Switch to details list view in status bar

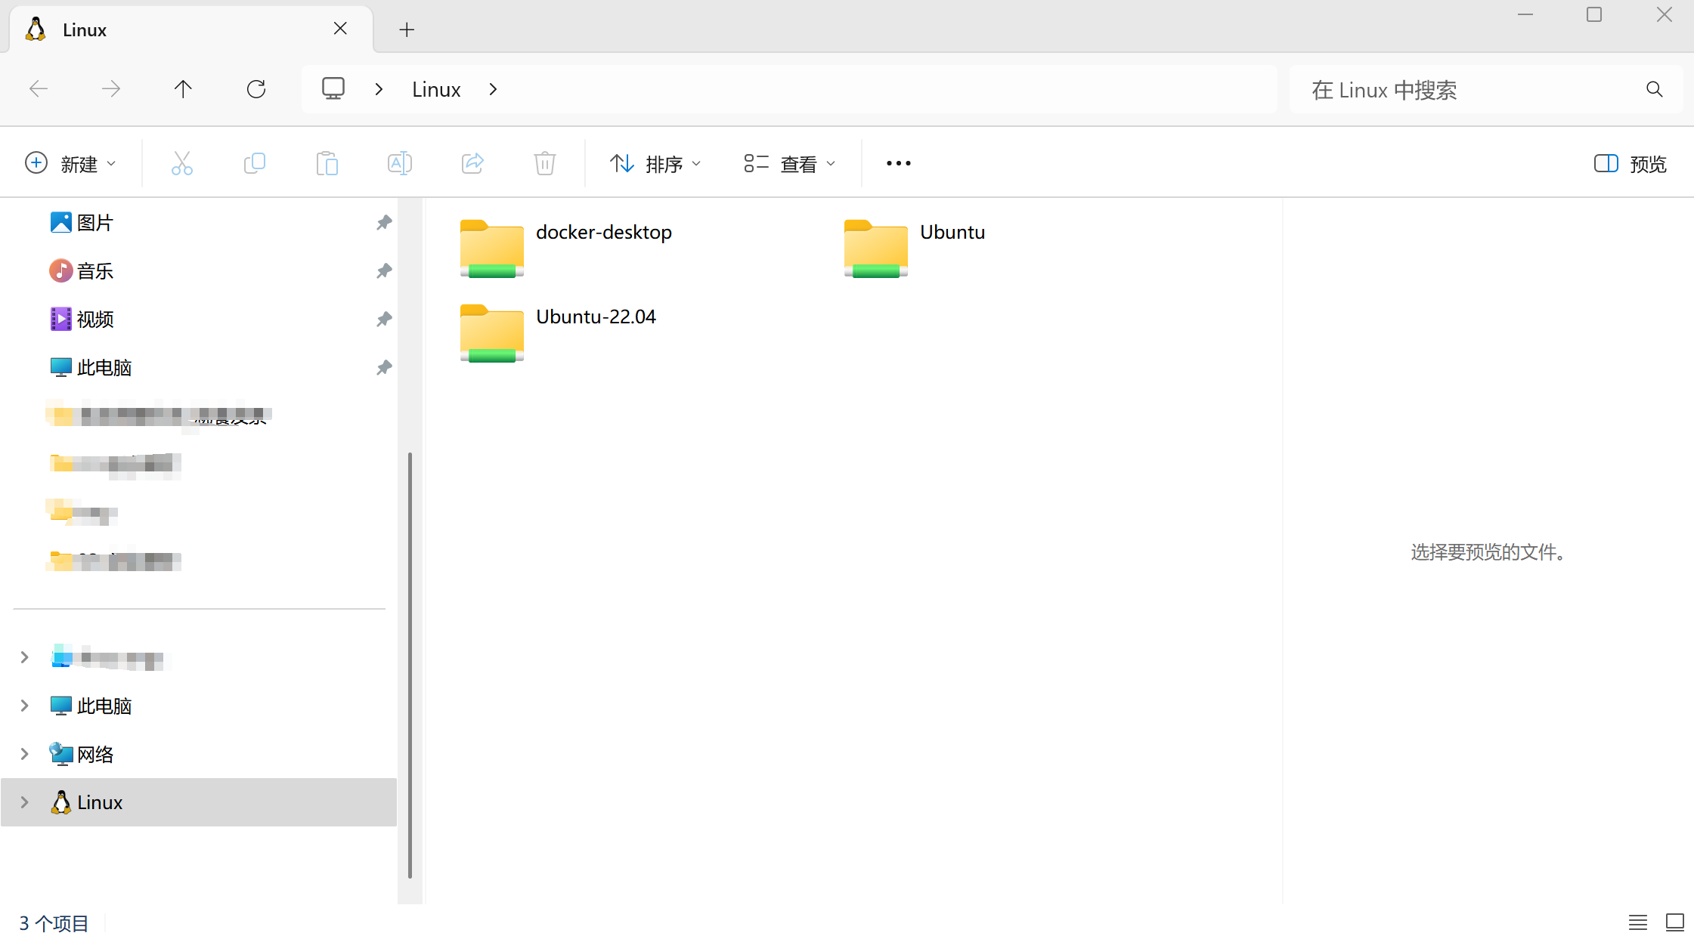(x=1637, y=922)
